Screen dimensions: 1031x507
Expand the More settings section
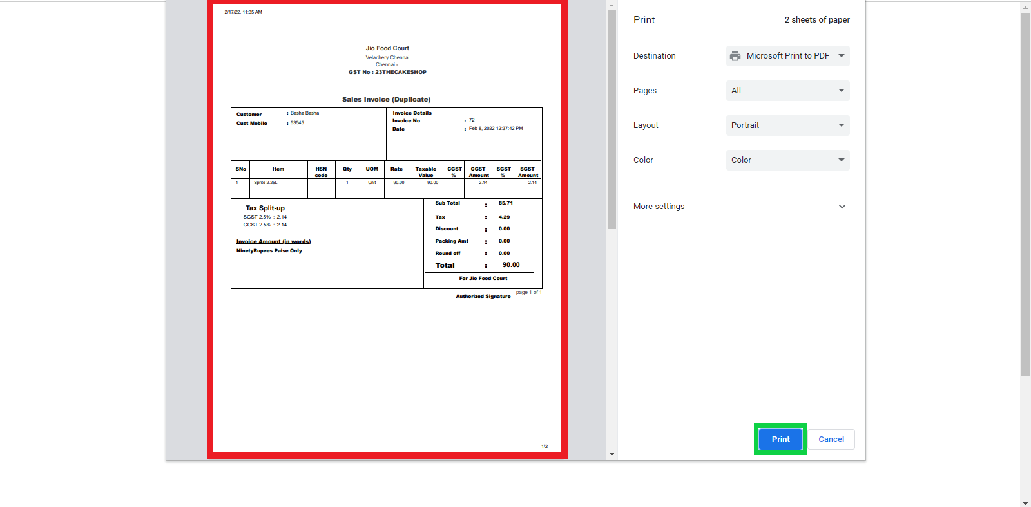[x=741, y=207]
